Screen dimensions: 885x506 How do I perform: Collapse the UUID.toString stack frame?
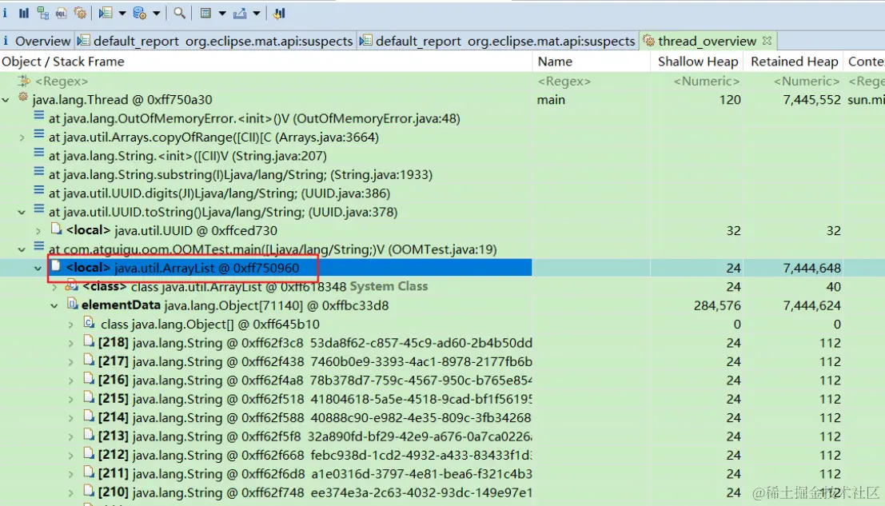(x=22, y=213)
